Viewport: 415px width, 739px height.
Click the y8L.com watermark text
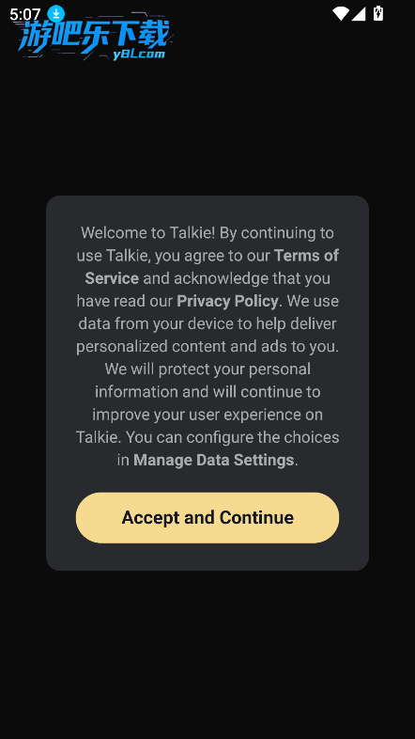click(x=139, y=55)
